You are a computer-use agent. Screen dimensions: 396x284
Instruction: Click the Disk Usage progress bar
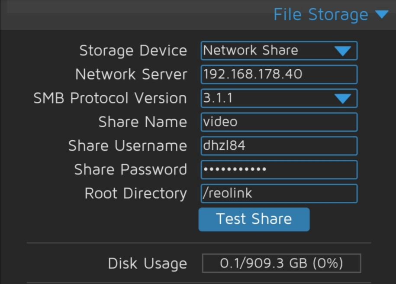click(281, 263)
